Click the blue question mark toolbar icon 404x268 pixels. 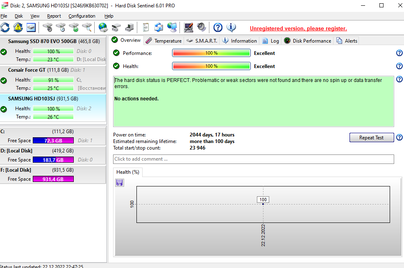tap(218, 27)
